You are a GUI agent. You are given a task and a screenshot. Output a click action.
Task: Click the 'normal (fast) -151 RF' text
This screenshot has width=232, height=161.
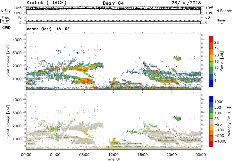[x=48, y=29]
